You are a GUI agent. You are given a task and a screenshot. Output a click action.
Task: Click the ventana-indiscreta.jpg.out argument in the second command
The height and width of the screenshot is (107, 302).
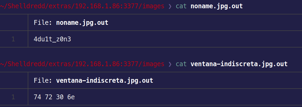click(239, 64)
